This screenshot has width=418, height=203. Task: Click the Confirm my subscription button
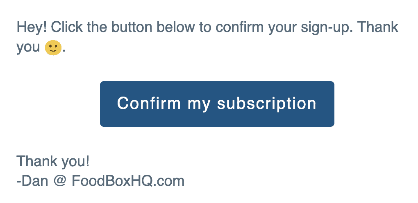(x=217, y=104)
